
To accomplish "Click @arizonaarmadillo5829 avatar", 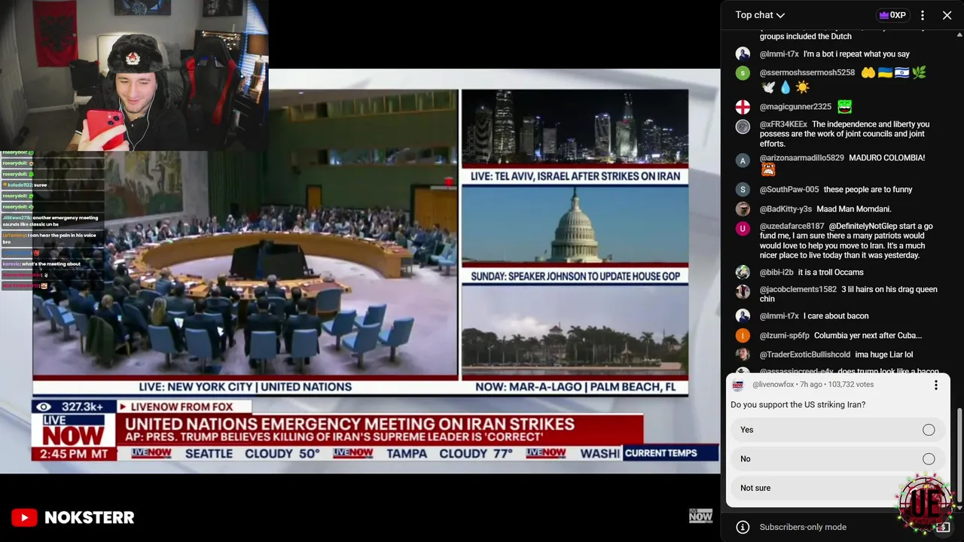I will [743, 160].
